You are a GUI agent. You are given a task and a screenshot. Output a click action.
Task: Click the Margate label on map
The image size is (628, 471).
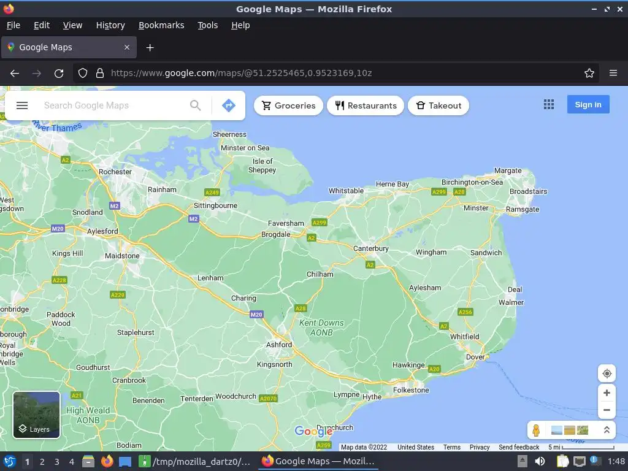[508, 170]
